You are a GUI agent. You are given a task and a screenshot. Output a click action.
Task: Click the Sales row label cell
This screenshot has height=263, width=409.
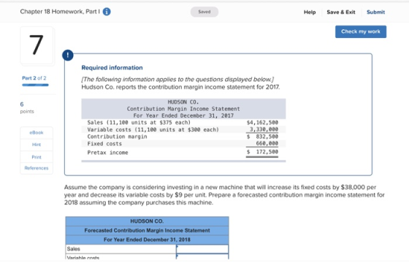121,248
